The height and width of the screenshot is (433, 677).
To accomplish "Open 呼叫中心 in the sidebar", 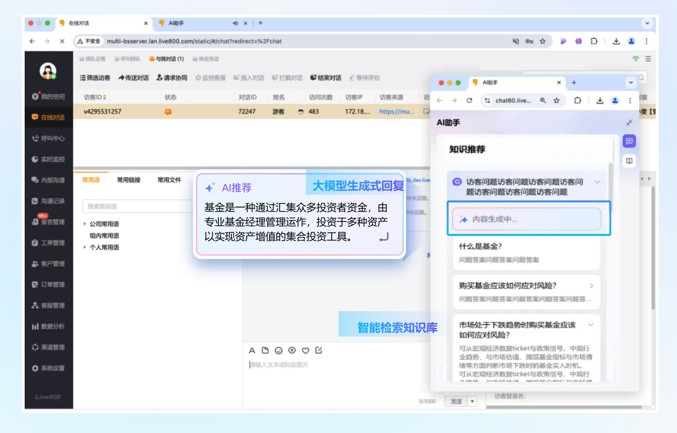I will pyautogui.click(x=48, y=138).
